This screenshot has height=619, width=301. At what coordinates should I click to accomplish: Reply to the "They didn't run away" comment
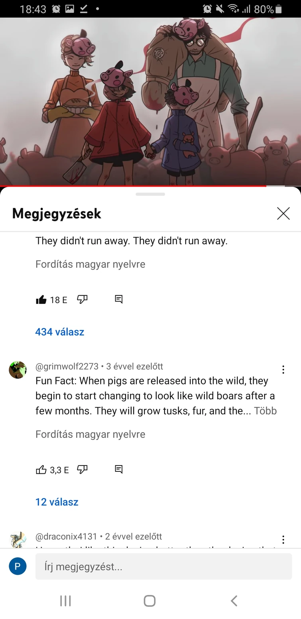(118, 300)
